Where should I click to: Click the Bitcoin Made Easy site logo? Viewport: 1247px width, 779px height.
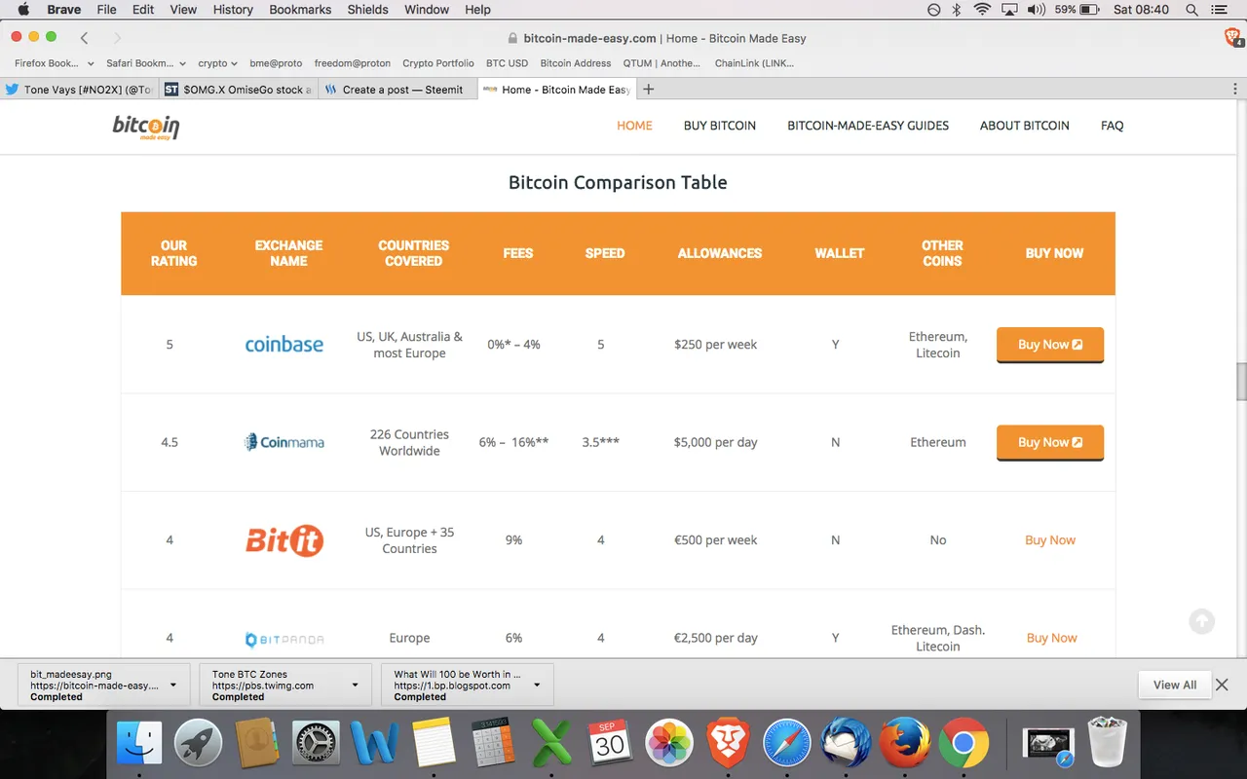pos(146,127)
